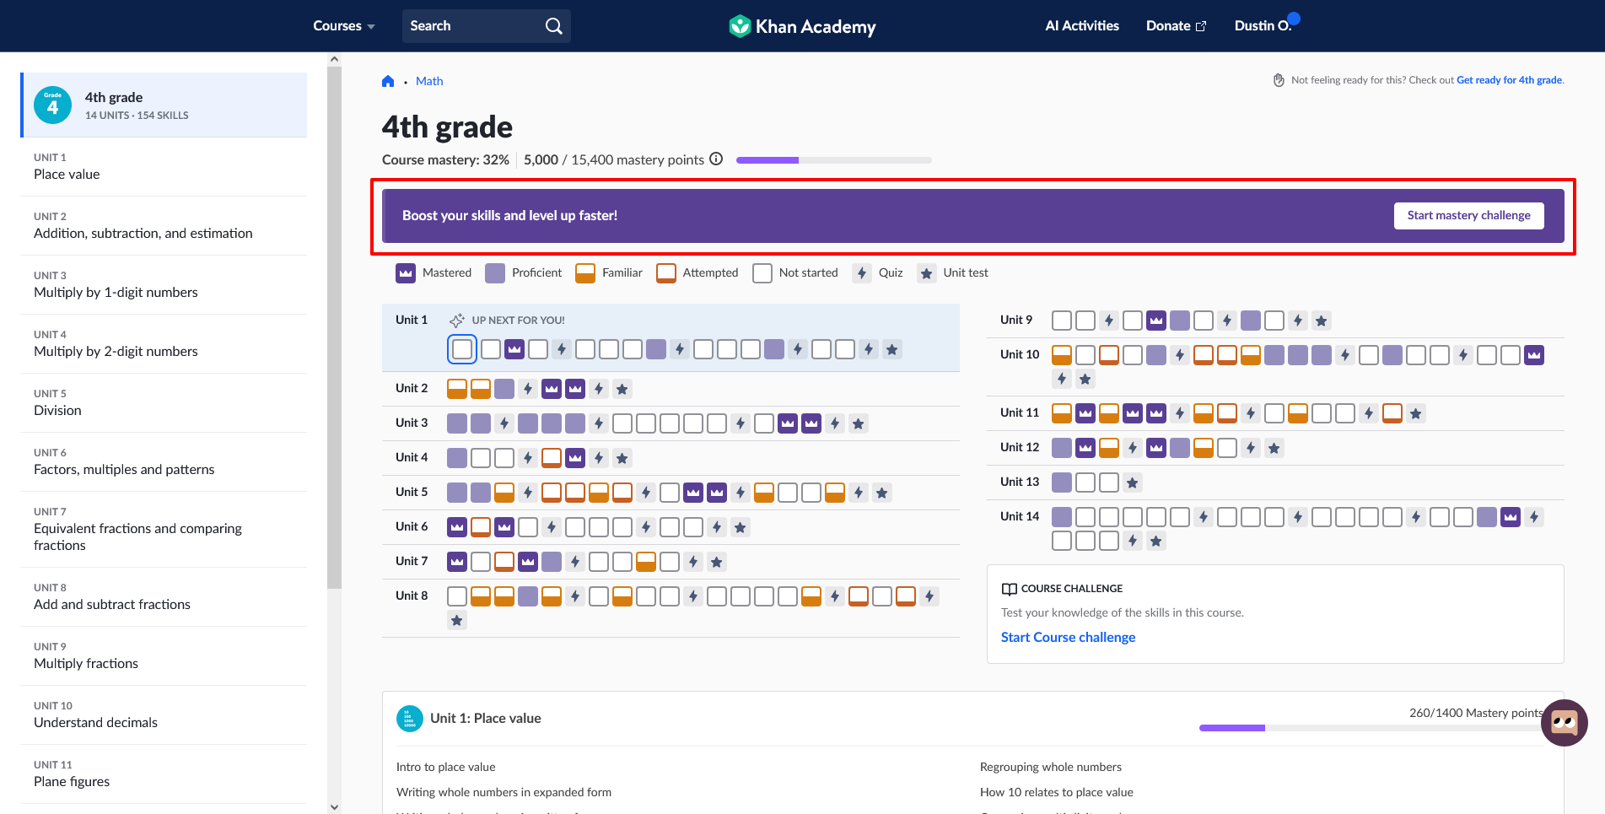Click the Unit 1: Place value heading
Viewport: 1605px width, 814px height.
pos(485,719)
